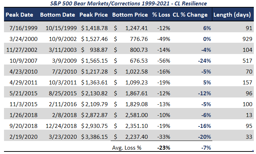Click the -24% CL change cell
Viewport: 256px width, 154px height.
click(204, 61)
